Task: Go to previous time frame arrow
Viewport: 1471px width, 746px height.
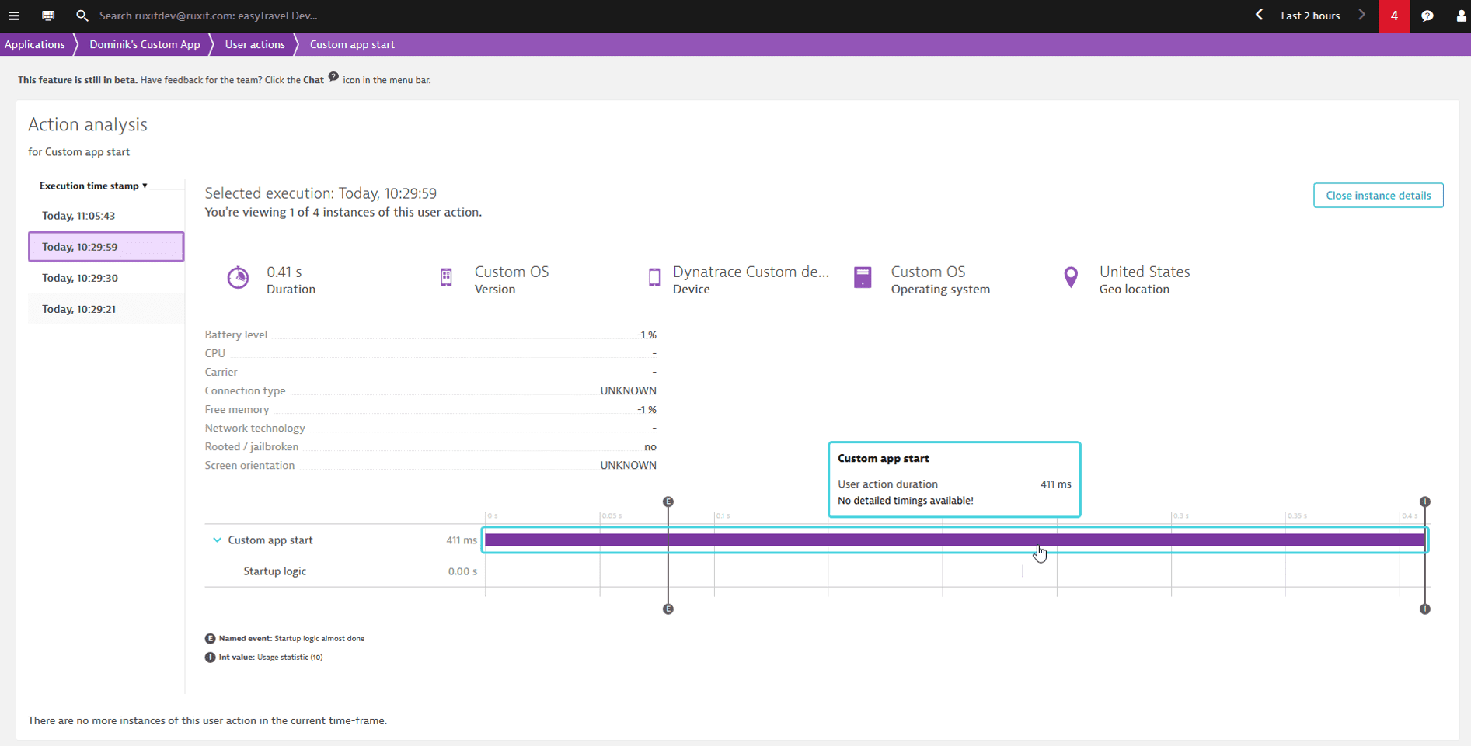Action: click(x=1260, y=15)
